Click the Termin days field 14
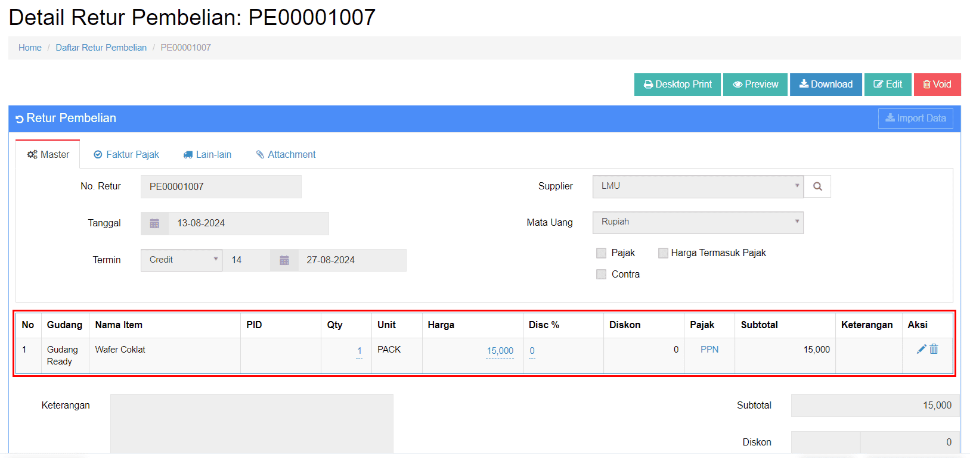The image size is (970, 458). [x=246, y=260]
